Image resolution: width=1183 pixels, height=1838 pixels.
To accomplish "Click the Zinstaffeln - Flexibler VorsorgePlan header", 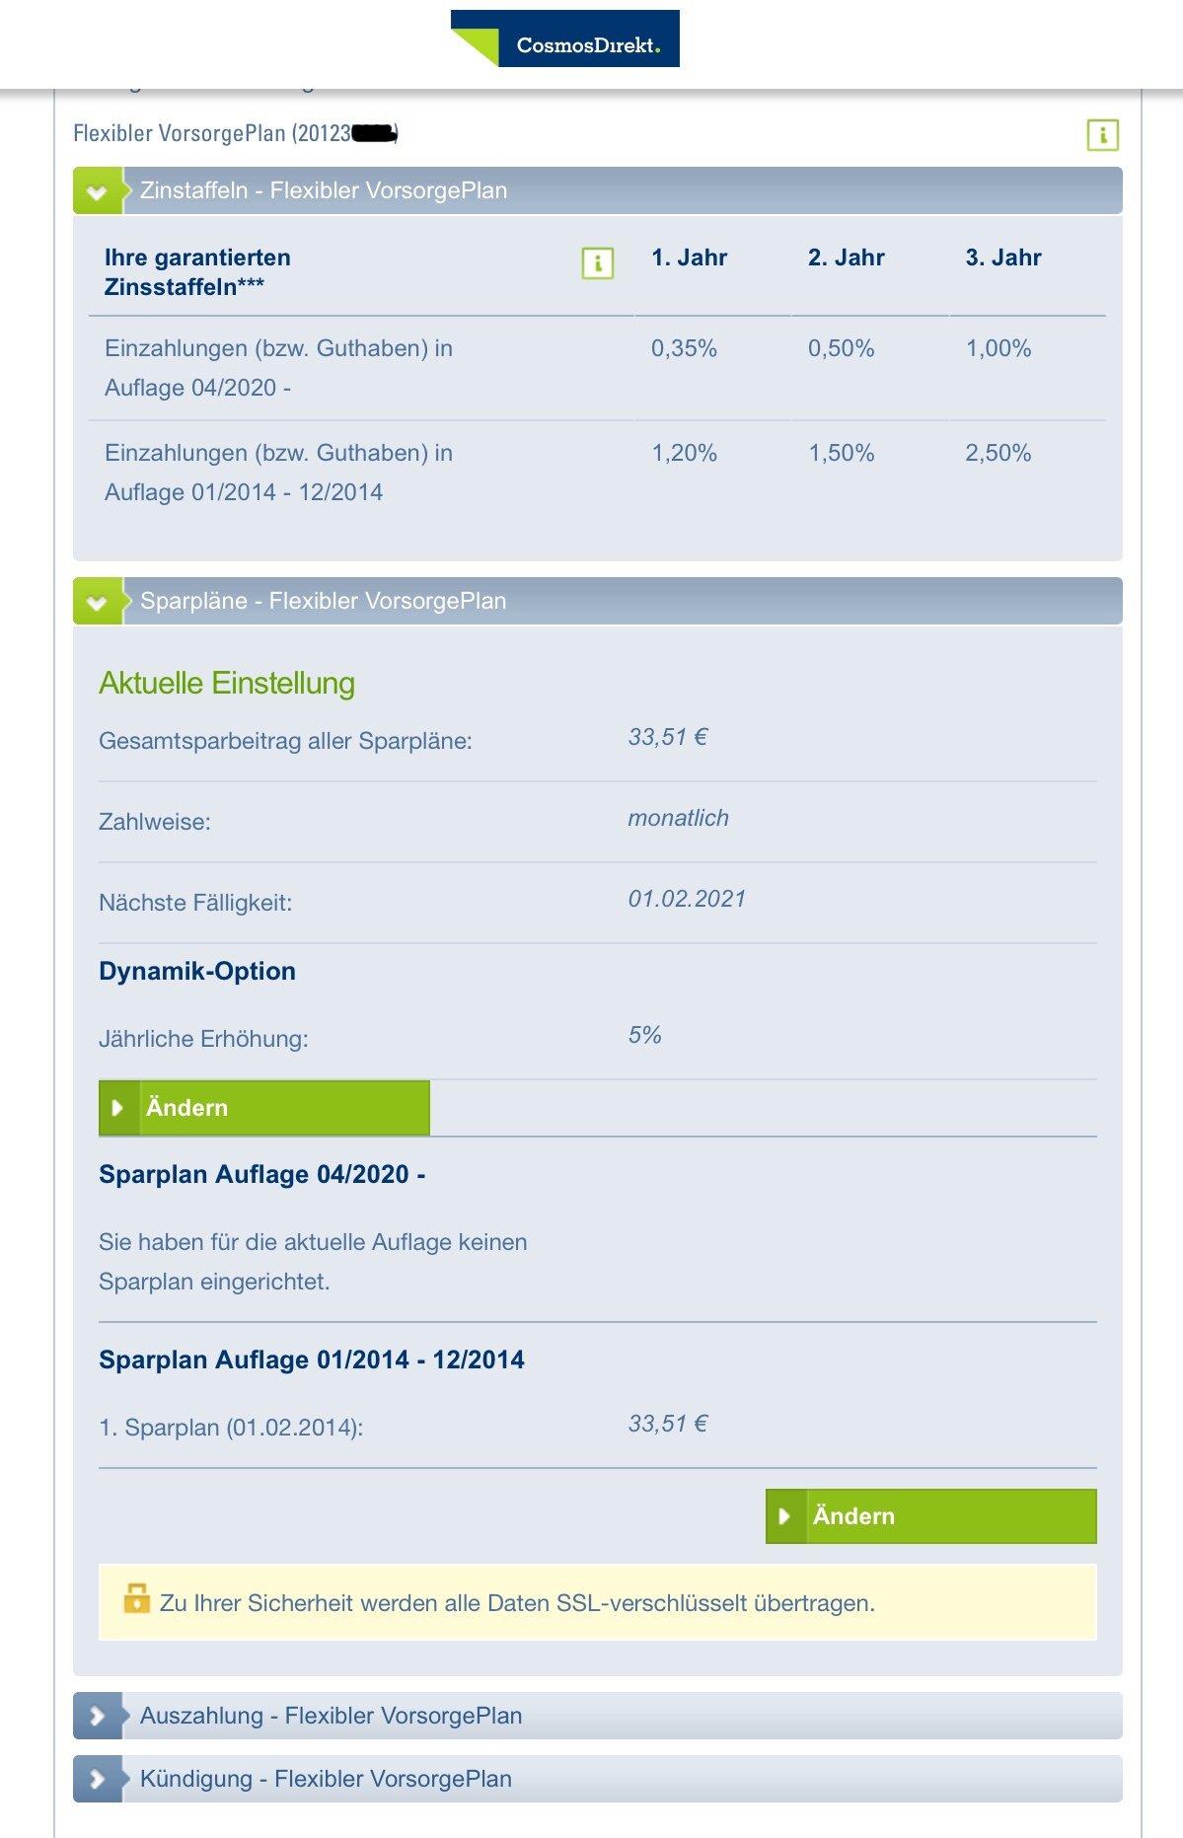I will [324, 190].
